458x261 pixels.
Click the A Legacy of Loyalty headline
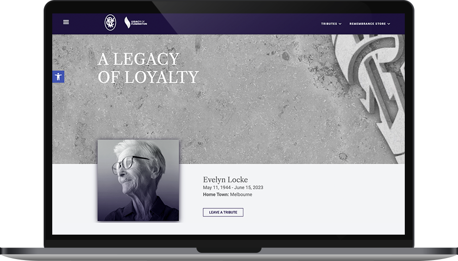pyautogui.click(x=148, y=68)
